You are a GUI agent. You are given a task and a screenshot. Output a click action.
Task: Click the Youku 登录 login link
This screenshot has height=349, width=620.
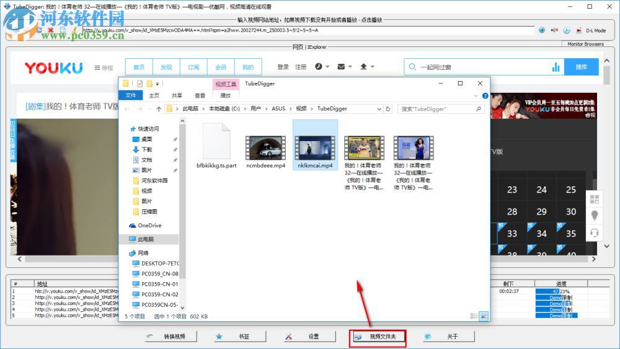coord(283,67)
